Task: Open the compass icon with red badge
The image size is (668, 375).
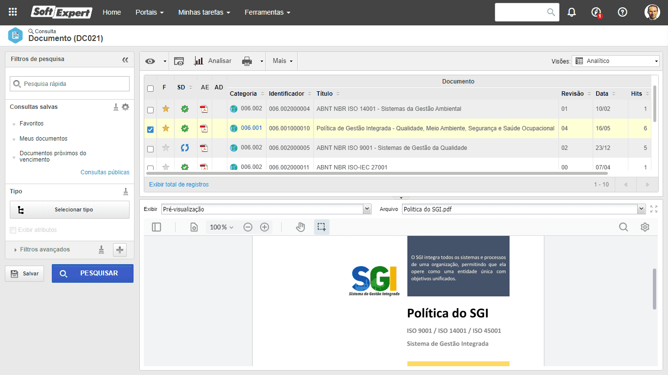Action: point(596,13)
